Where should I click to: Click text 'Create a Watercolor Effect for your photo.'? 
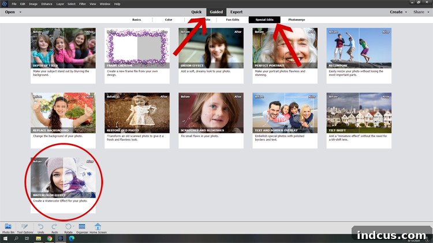60,201
